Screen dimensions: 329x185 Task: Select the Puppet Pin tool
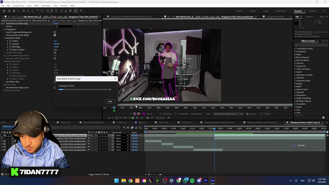coord(81,11)
